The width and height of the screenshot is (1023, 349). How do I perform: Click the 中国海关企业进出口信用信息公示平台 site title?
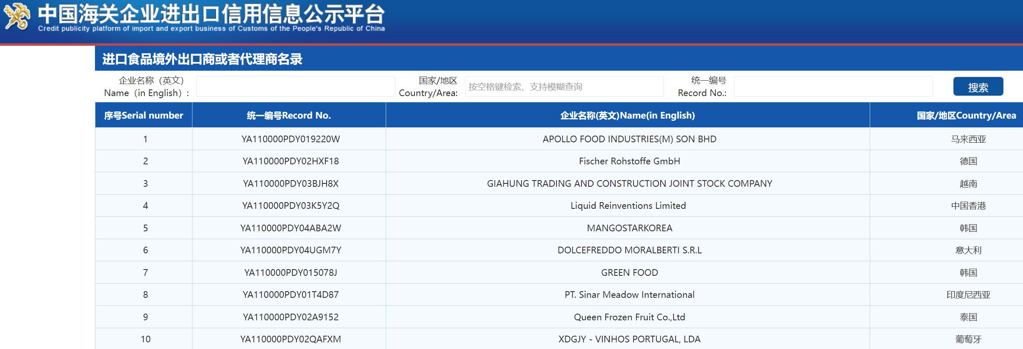pyautogui.click(x=211, y=14)
